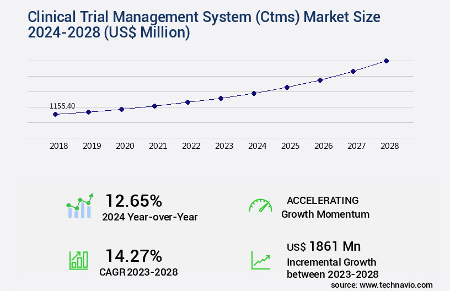This screenshot has width=450, height=291.
Task: Select the 2018 data point marker
Action: tap(55, 114)
